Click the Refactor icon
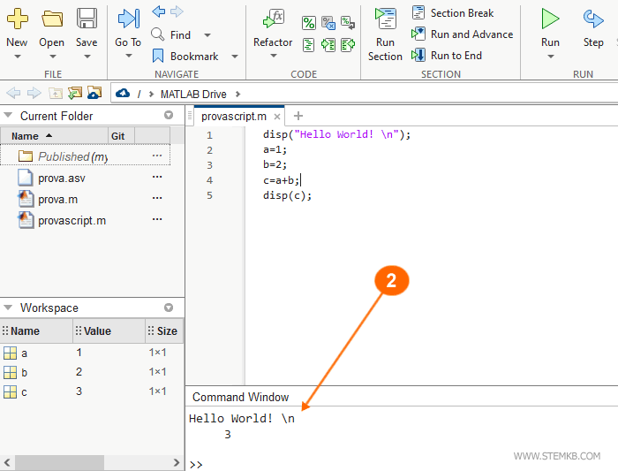The height and width of the screenshot is (471, 618). [x=273, y=19]
